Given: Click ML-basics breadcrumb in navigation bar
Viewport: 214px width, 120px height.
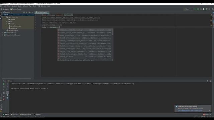Looking at the screenshot, I should 5,9.
